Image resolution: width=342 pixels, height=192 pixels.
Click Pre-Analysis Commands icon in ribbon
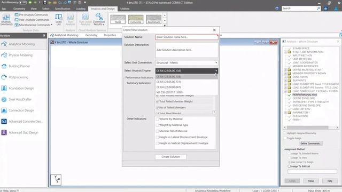point(17,15)
